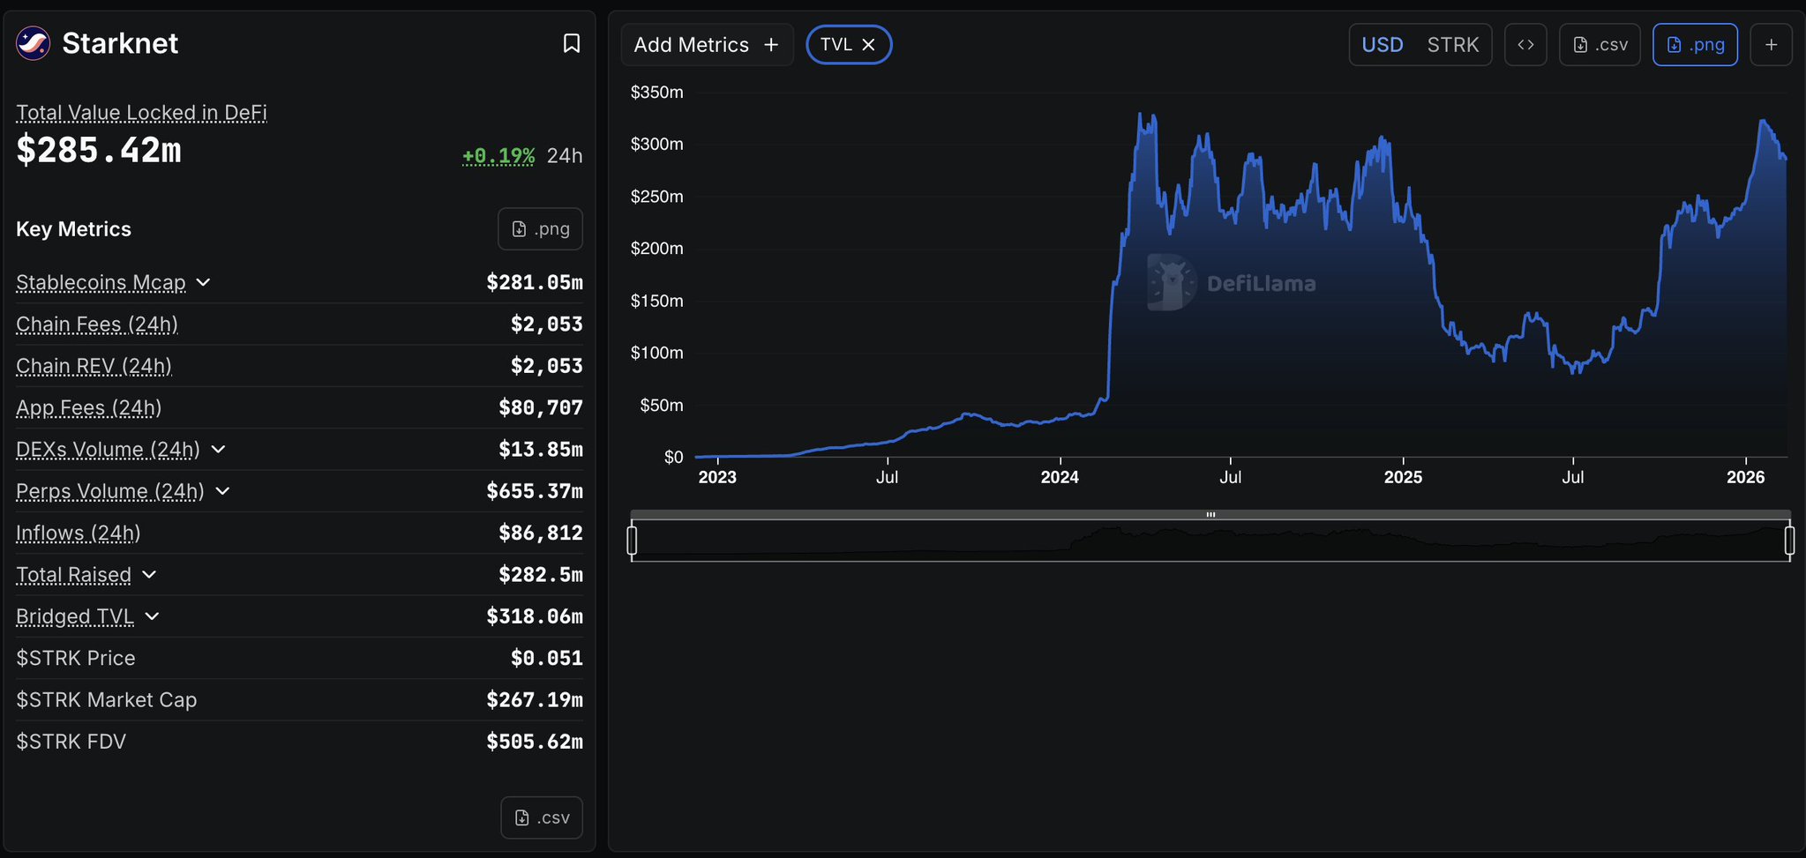Expand the Perps Volume (24h) row
The height and width of the screenshot is (858, 1806).
pyautogui.click(x=223, y=491)
